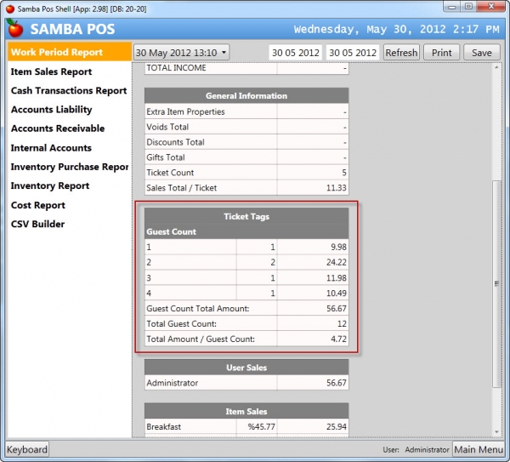Click the User Sales header
This screenshot has height=462, width=510.
(246, 368)
